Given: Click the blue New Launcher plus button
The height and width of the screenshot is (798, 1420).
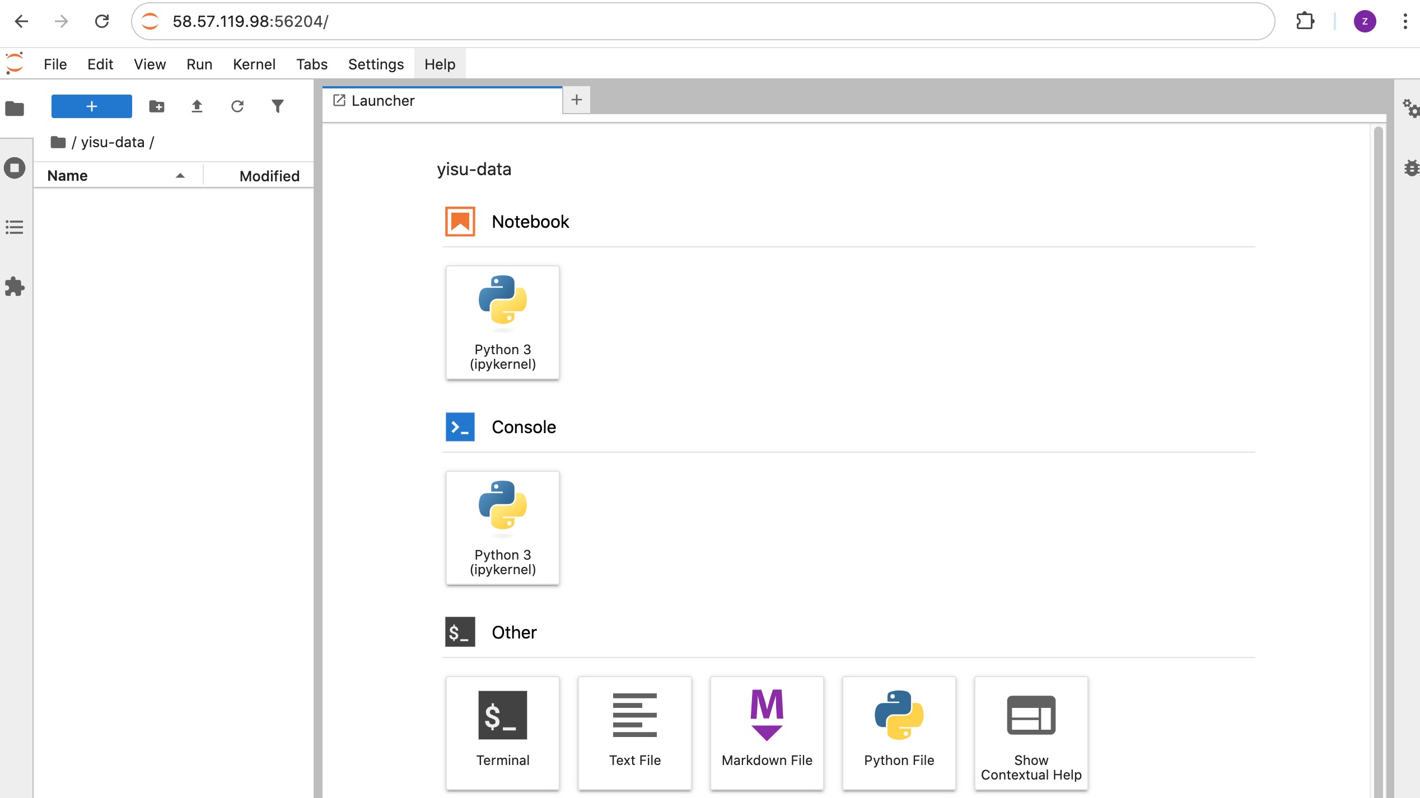Looking at the screenshot, I should point(91,106).
